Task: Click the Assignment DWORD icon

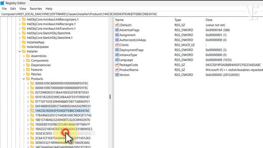Action: [117, 35]
